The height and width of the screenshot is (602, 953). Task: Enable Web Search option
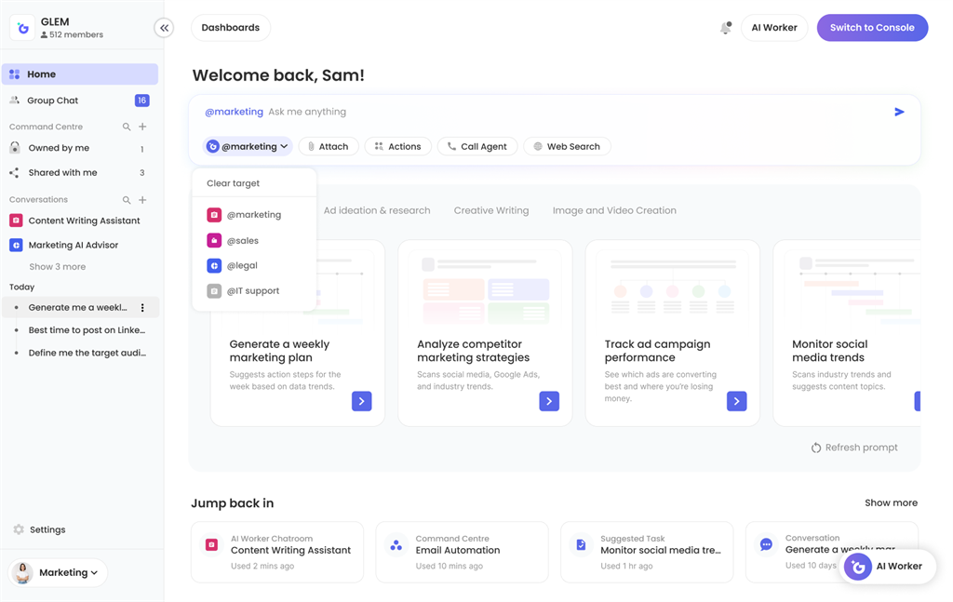pos(566,146)
